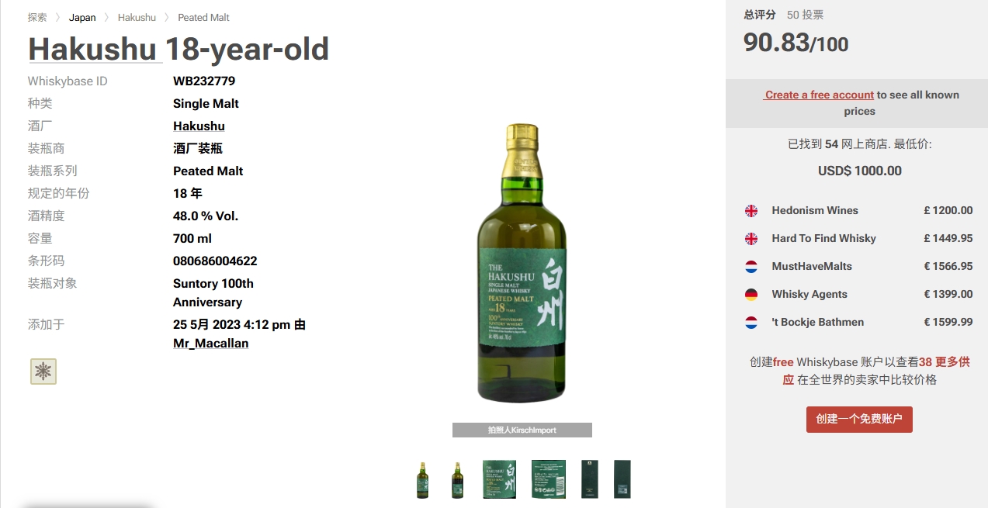Open the Hakushu distillery link
Image resolution: width=988 pixels, height=508 pixels.
(x=199, y=126)
